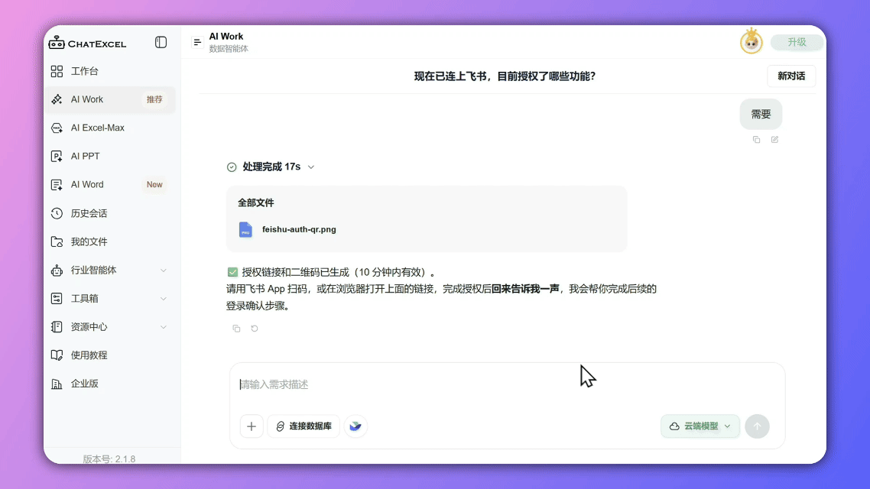Open 使用教程 book icon
The image size is (870, 489).
pyautogui.click(x=57, y=355)
